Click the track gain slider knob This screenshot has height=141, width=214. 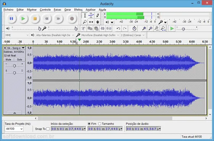(14, 66)
